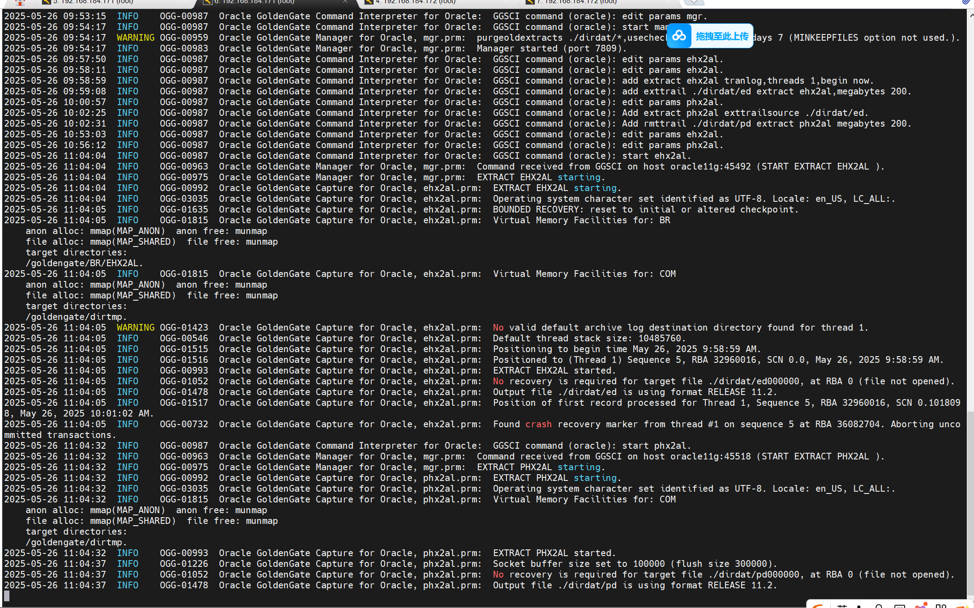Click the 拖拽至此上传 upload button

pyautogui.click(x=721, y=36)
